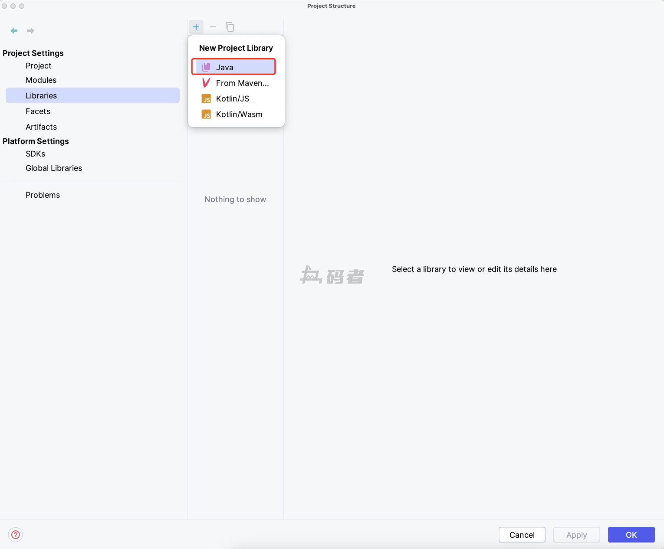Click the minus remove library icon
The width and height of the screenshot is (664, 549).
coord(213,27)
